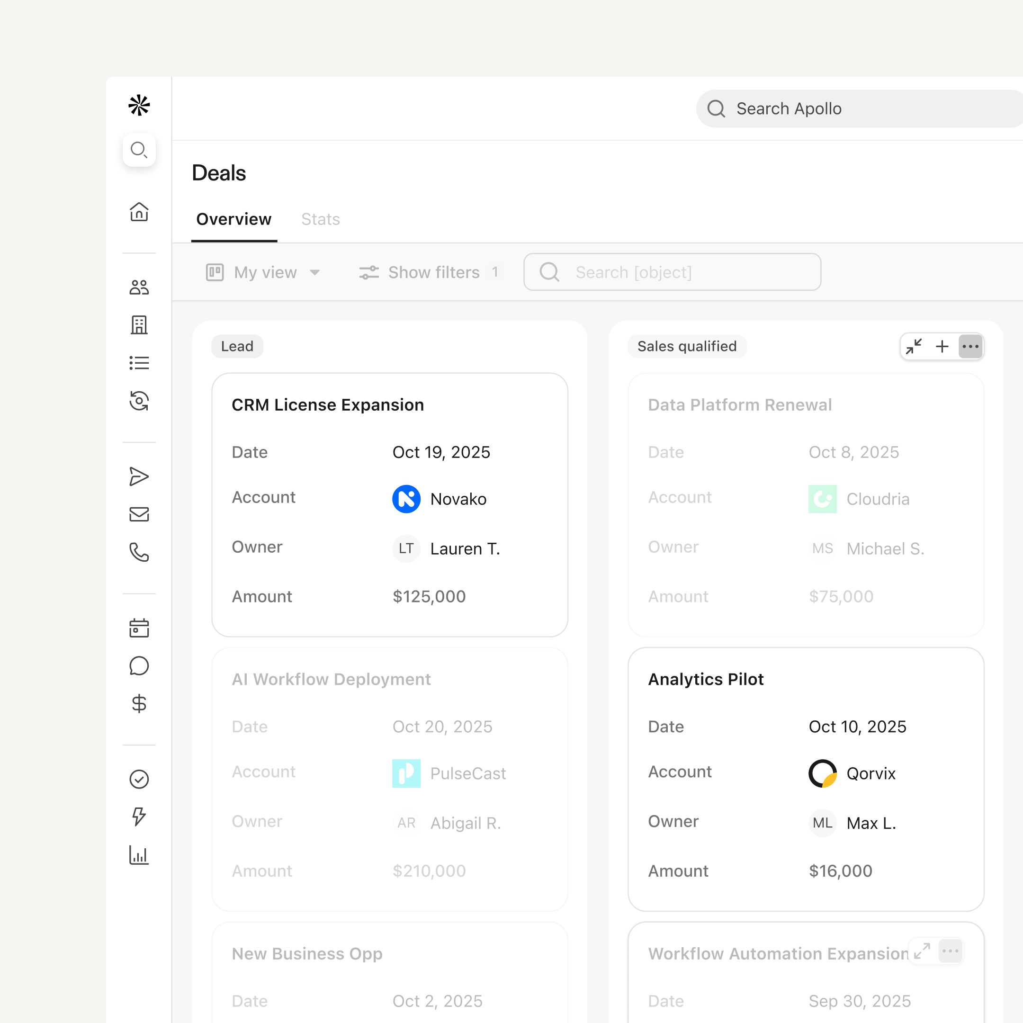Click the Email envelope icon in the sidebar
This screenshot has width=1023, height=1023.
139,513
